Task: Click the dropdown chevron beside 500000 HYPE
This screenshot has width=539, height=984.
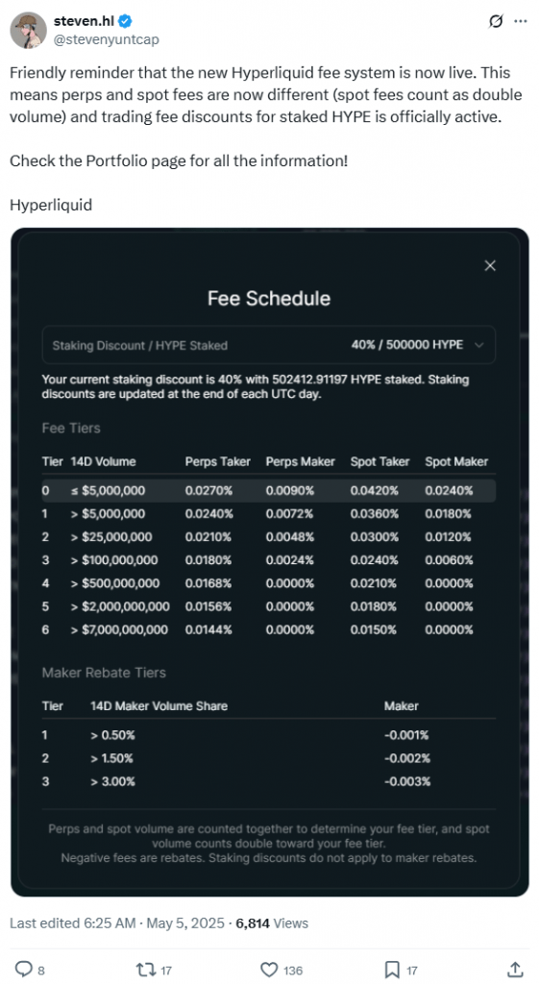Action: coord(479,345)
